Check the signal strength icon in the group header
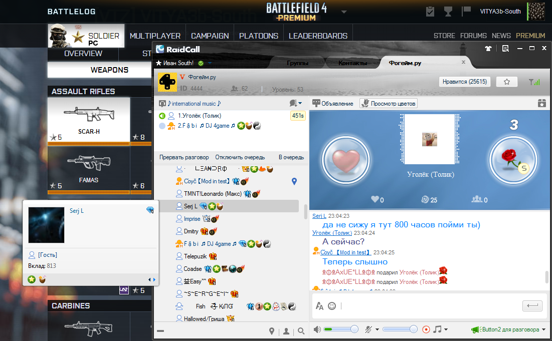 534,82
